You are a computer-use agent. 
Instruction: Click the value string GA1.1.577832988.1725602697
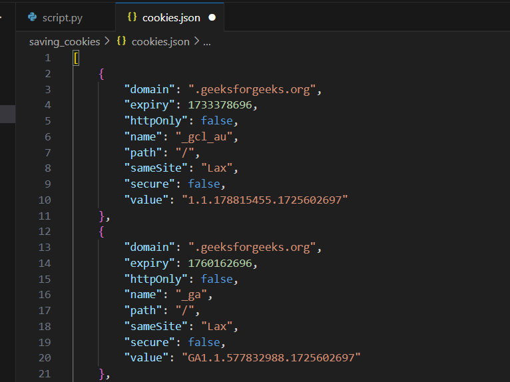coord(271,357)
